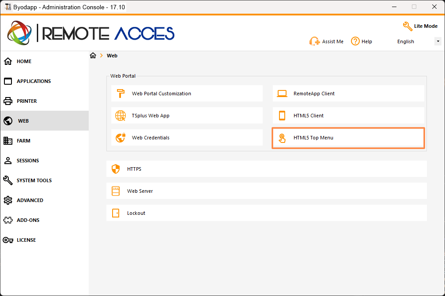
Task: Click the Remote Acces logo
Action: pyautogui.click(x=91, y=33)
